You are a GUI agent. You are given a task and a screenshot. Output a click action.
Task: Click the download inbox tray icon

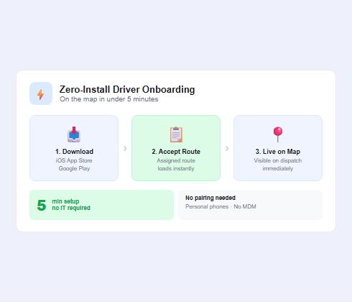[74, 134]
